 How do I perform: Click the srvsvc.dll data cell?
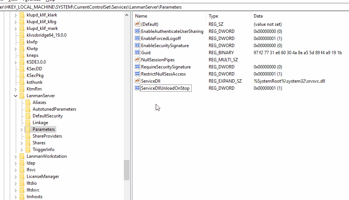289,81
